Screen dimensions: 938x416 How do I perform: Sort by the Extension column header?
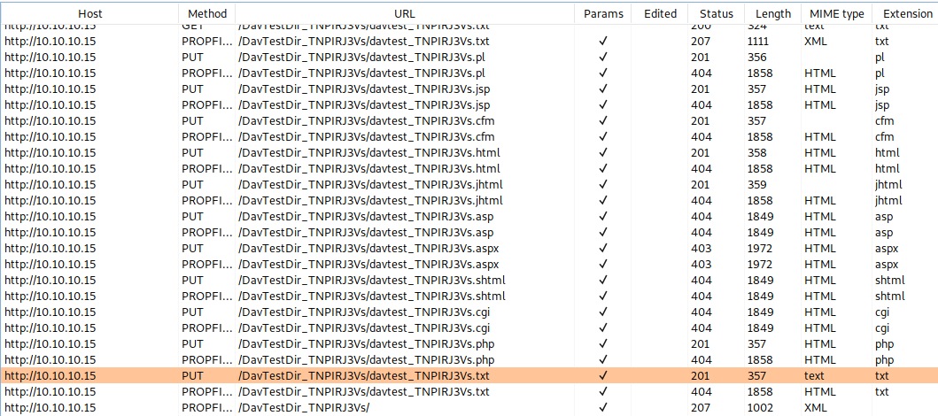pyautogui.click(x=902, y=13)
